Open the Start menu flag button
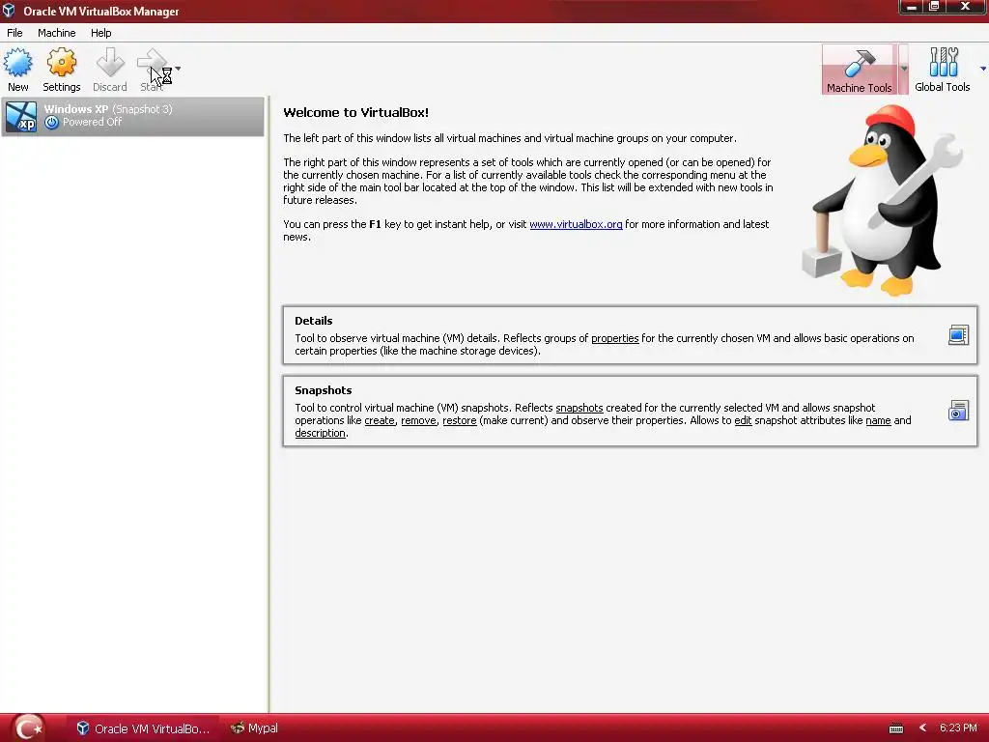The image size is (989, 742). pos(28,728)
